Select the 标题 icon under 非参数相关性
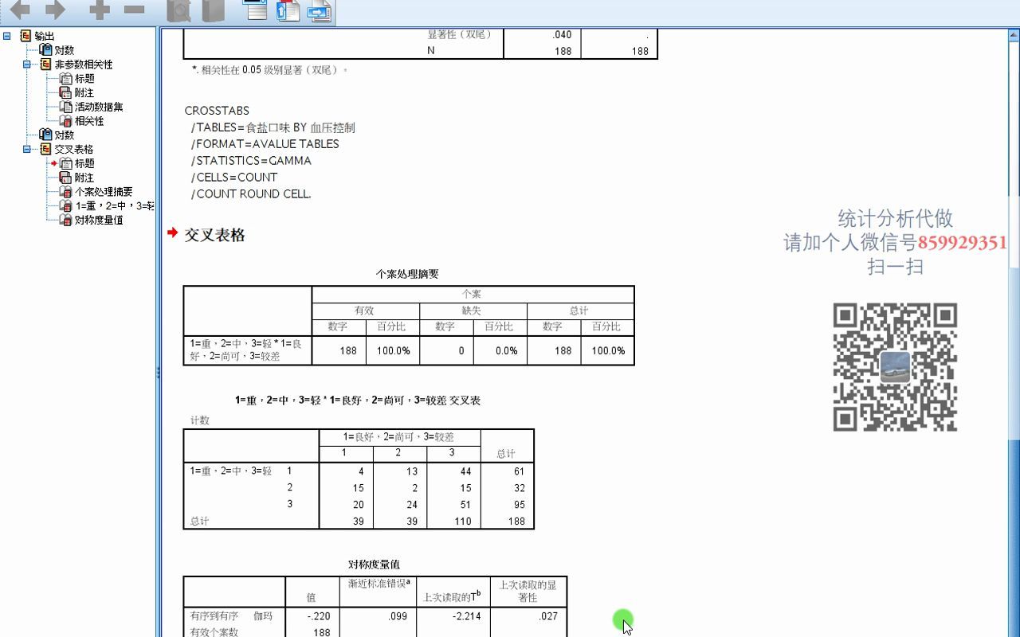The image size is (1020, 637). (66, 79)
